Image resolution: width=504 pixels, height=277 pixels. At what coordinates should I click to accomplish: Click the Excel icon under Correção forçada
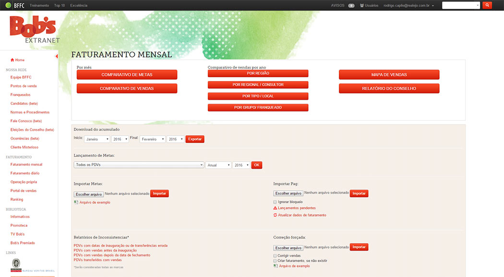(x=276, y=266)
